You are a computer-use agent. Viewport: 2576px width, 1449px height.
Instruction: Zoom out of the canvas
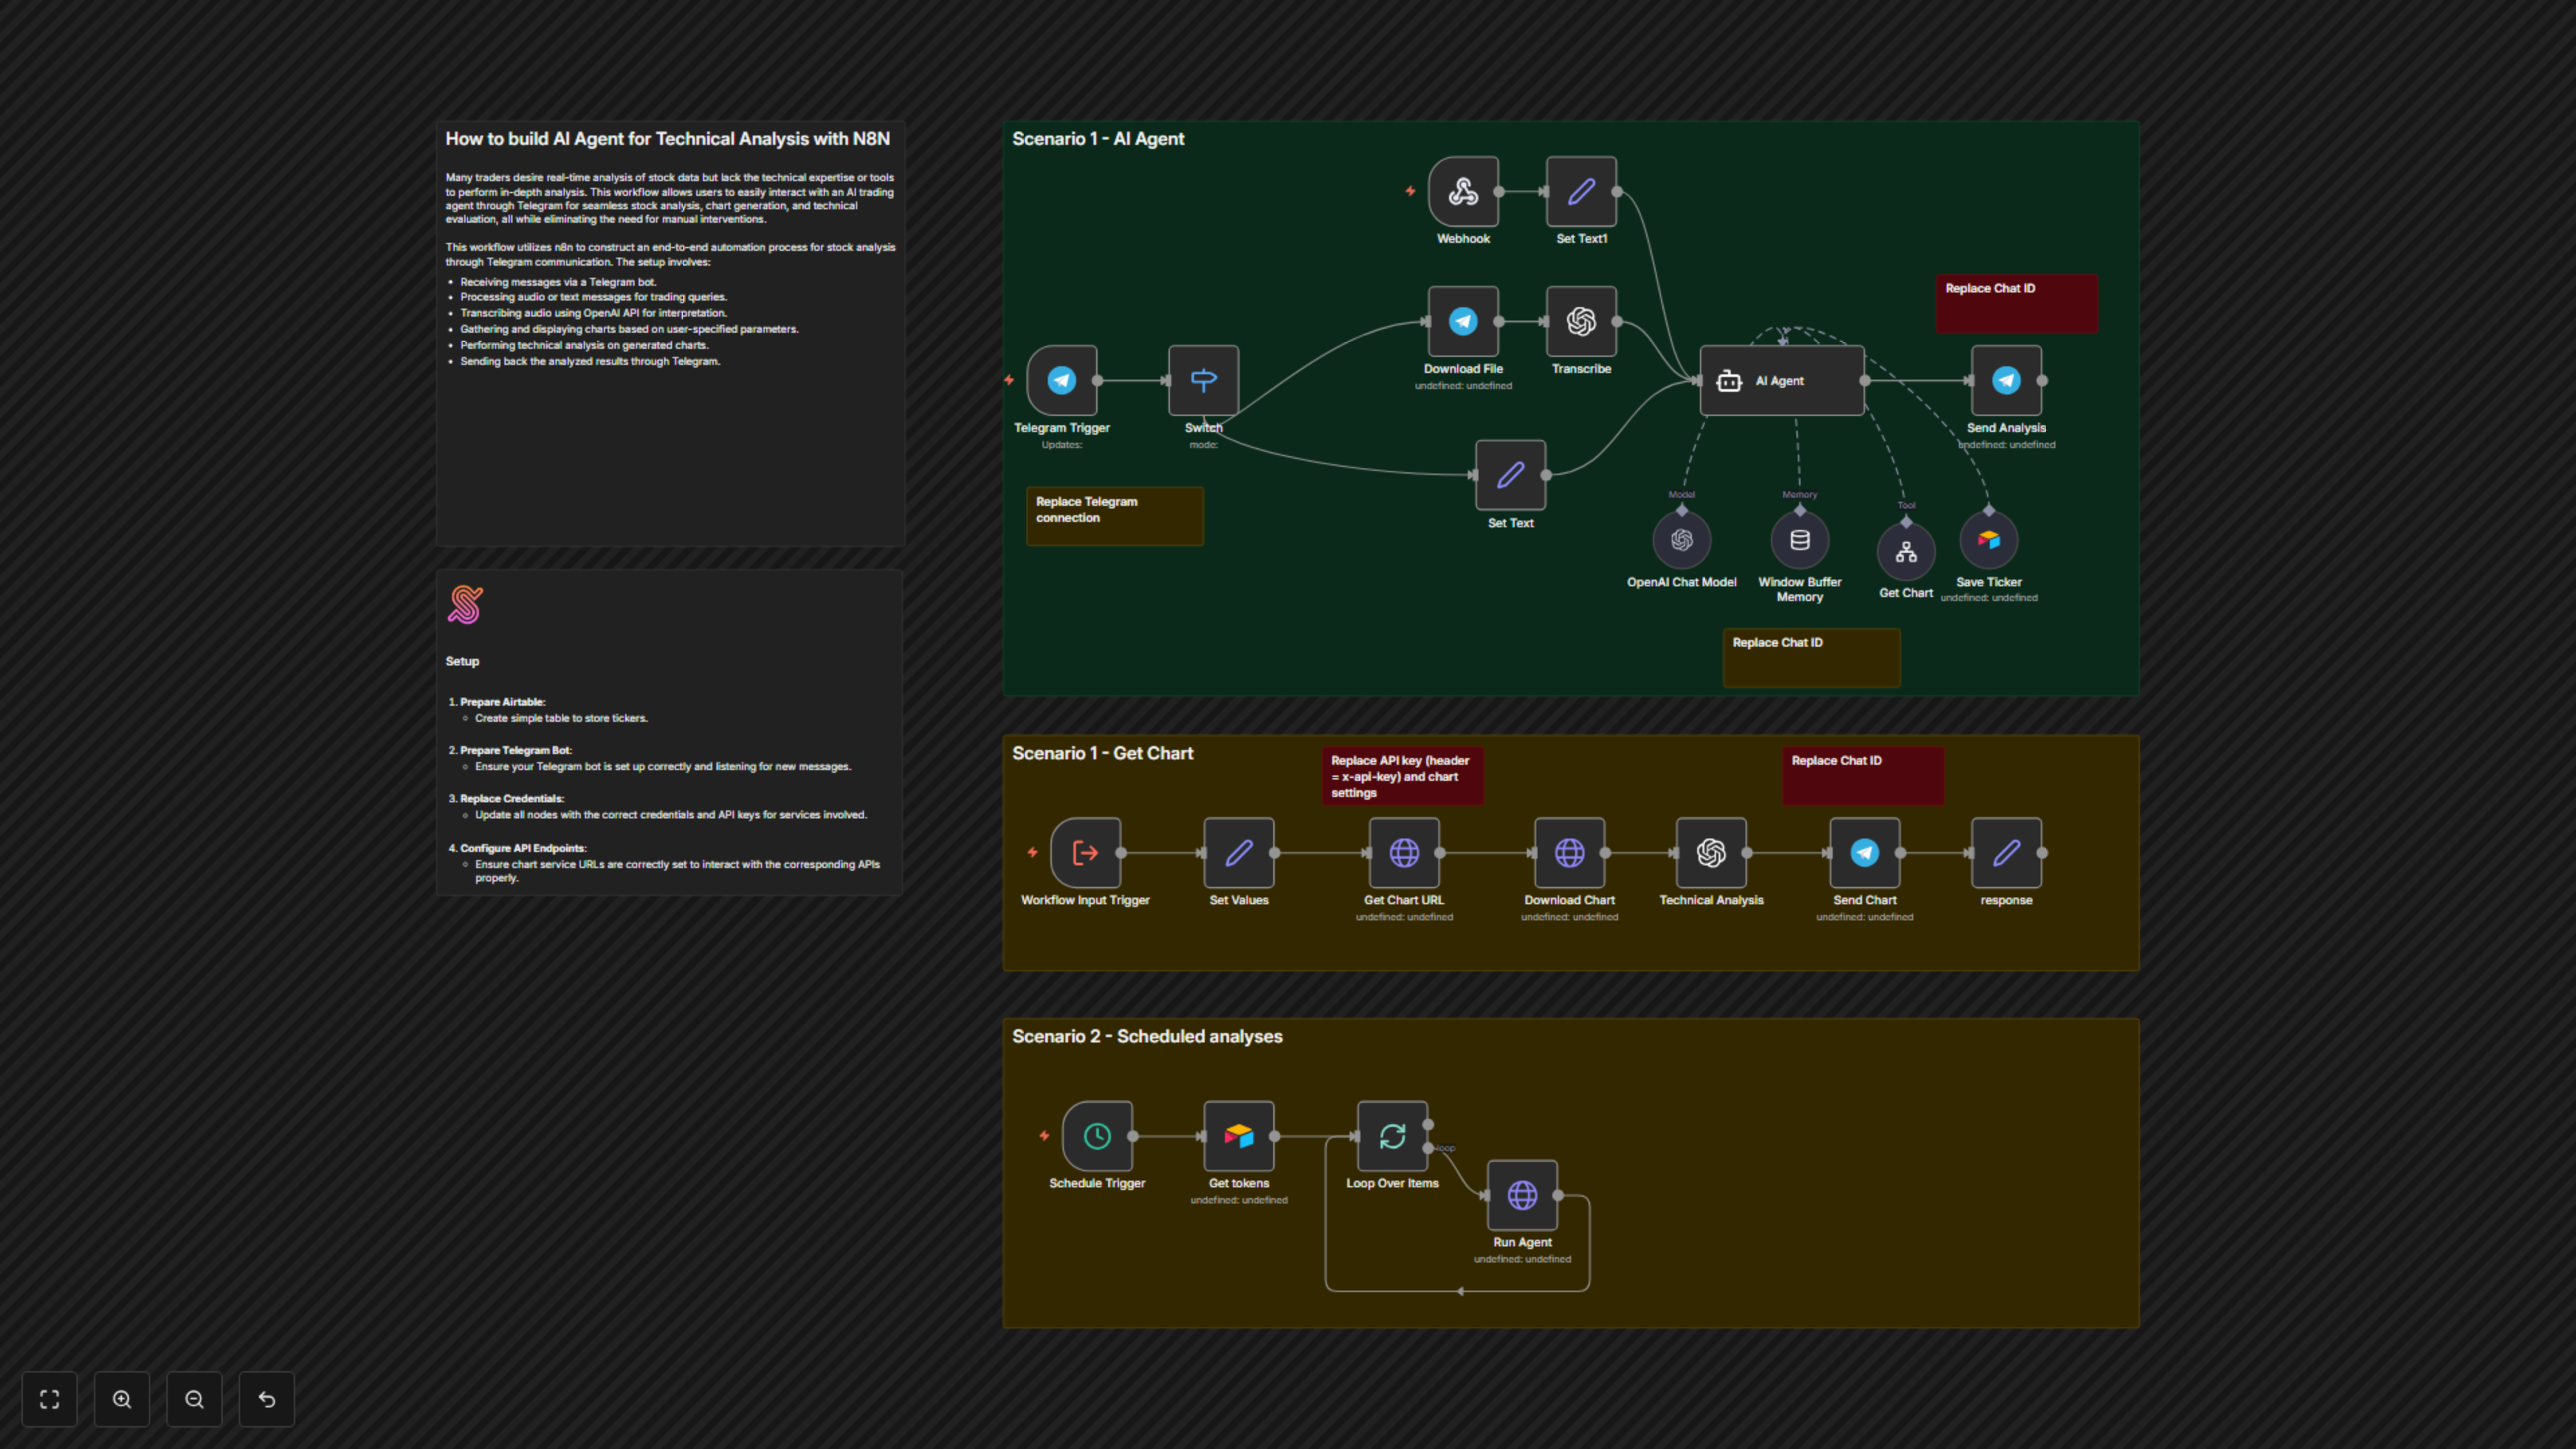[x=194, y=1399]
